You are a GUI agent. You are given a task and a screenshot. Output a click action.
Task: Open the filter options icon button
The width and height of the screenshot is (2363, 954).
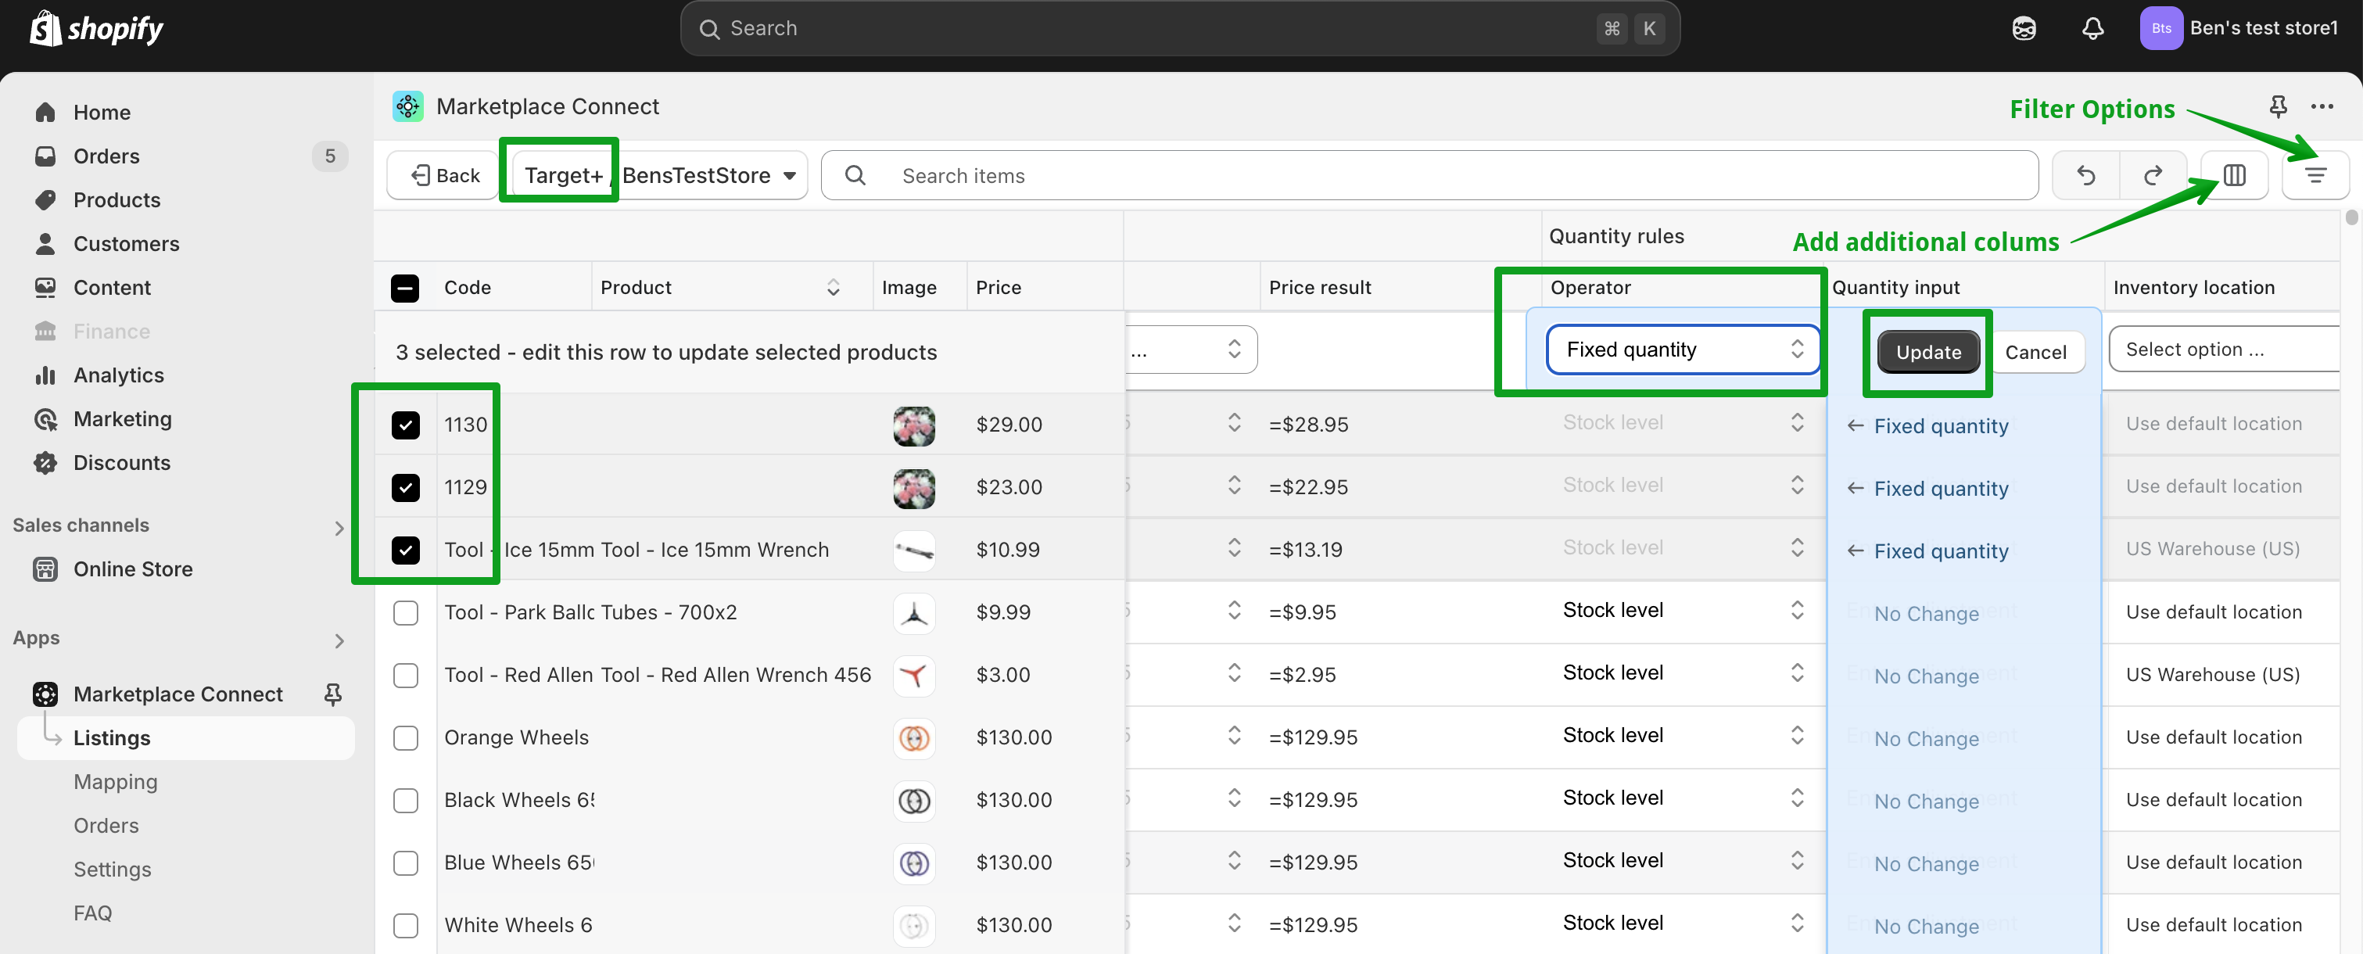click(x=2315, y=175)
